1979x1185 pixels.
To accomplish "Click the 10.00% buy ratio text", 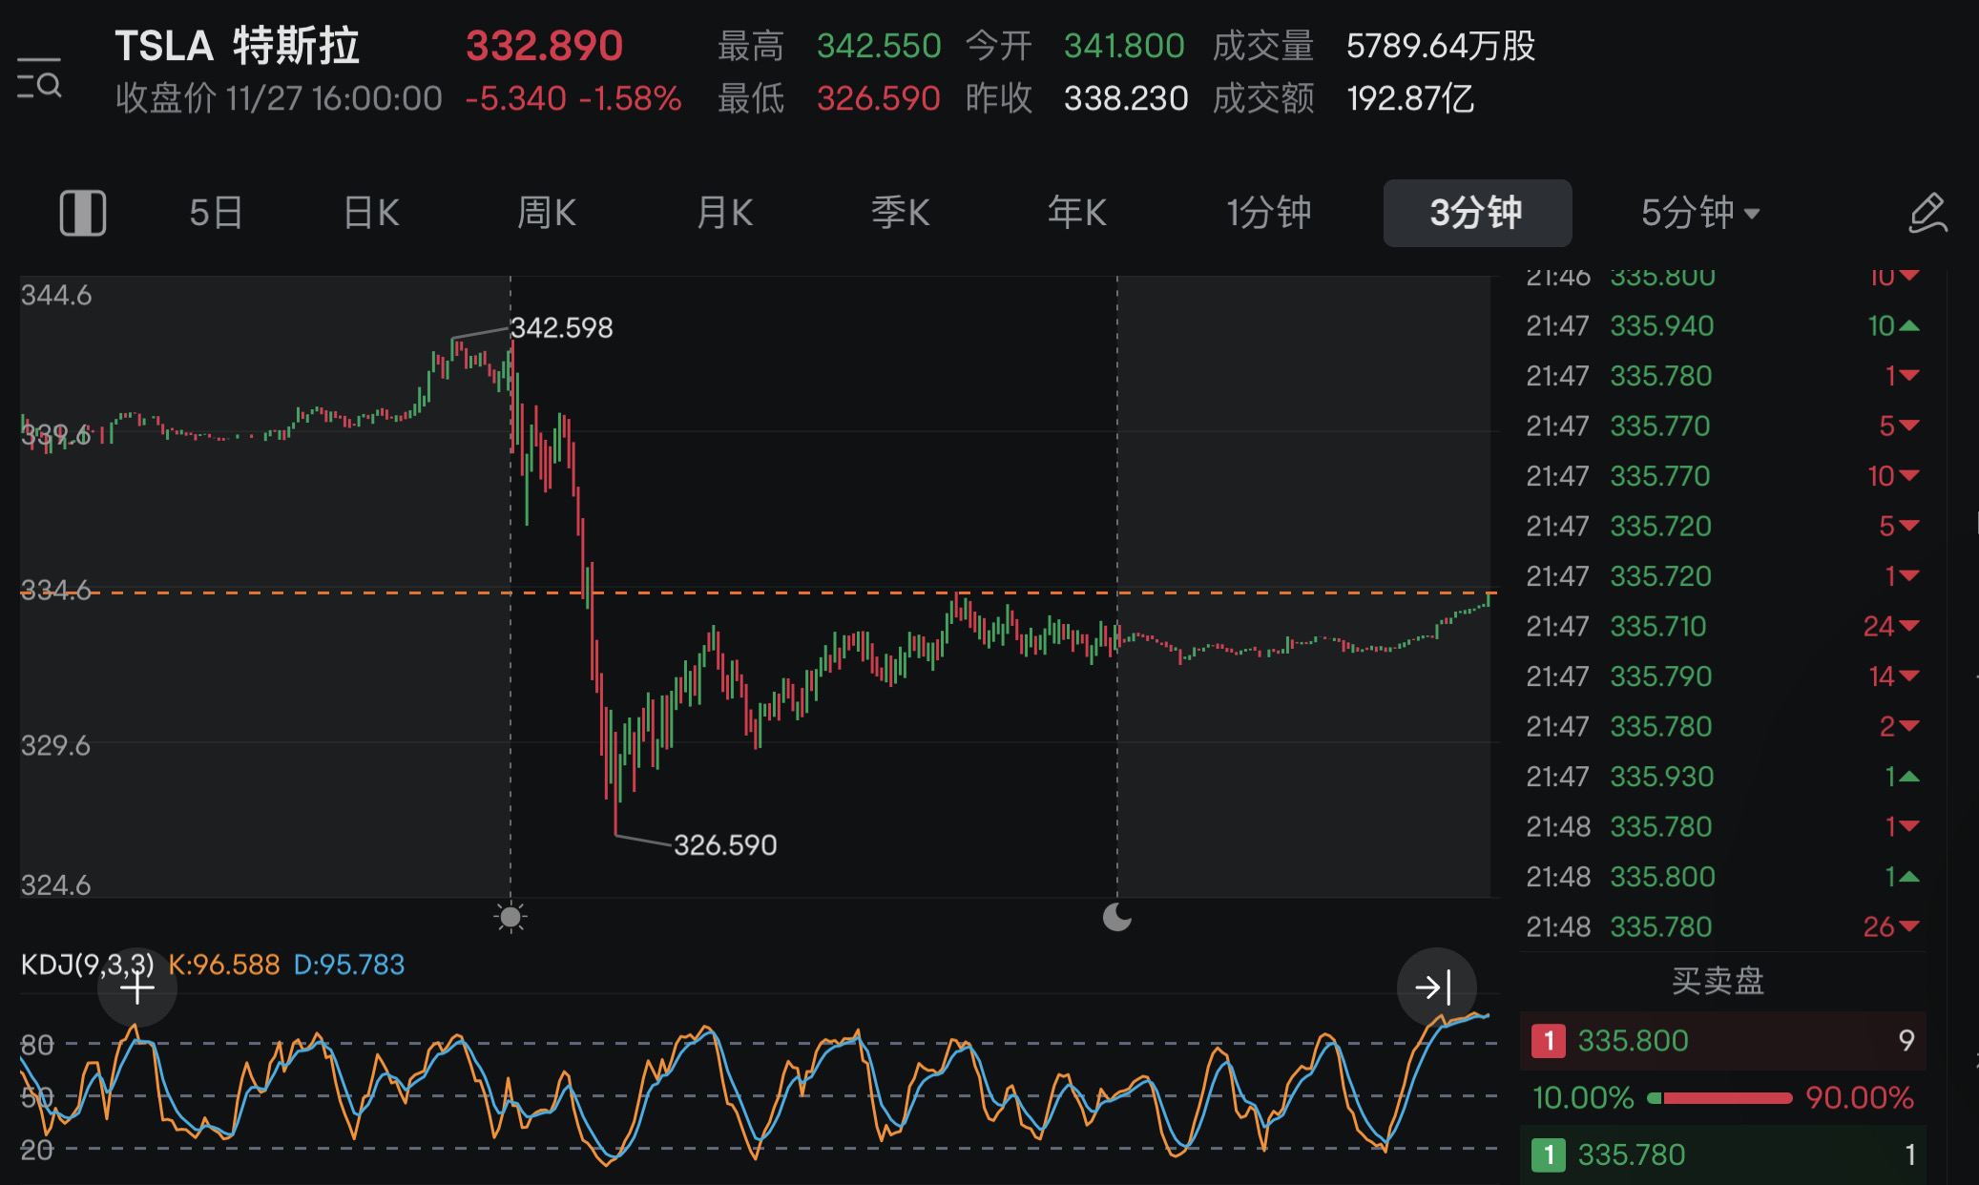I will click(1584, 1097).
